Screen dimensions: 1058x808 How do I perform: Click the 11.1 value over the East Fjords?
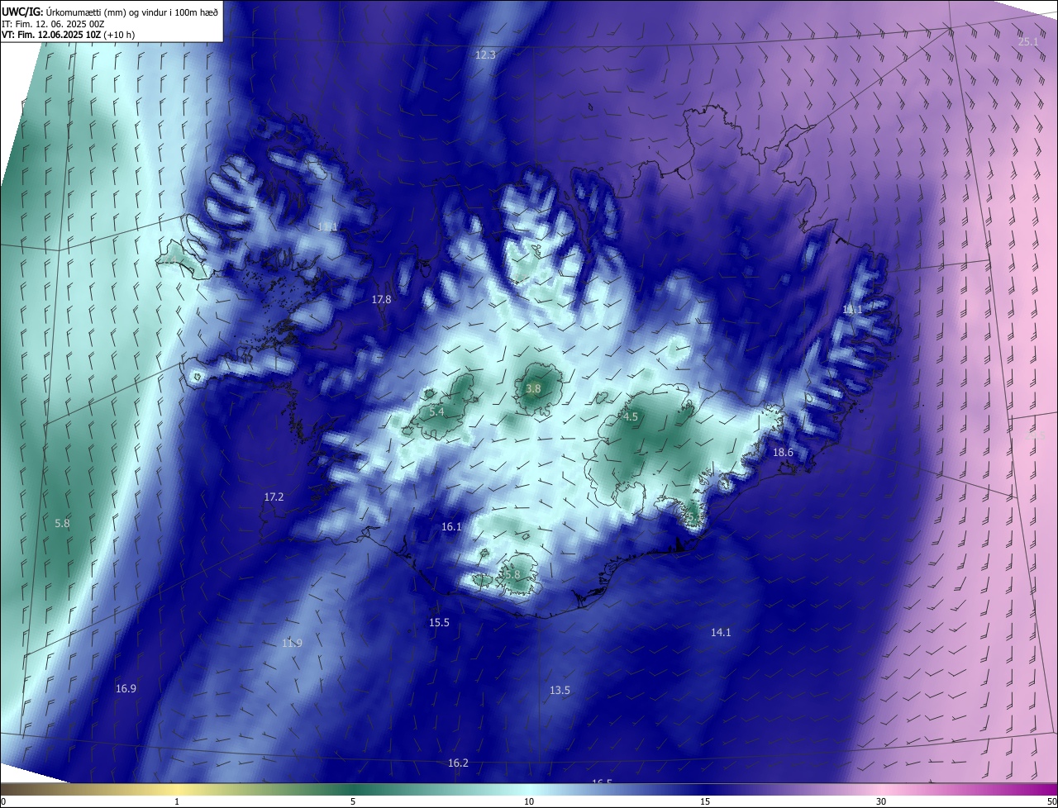(x=852, y=309)
